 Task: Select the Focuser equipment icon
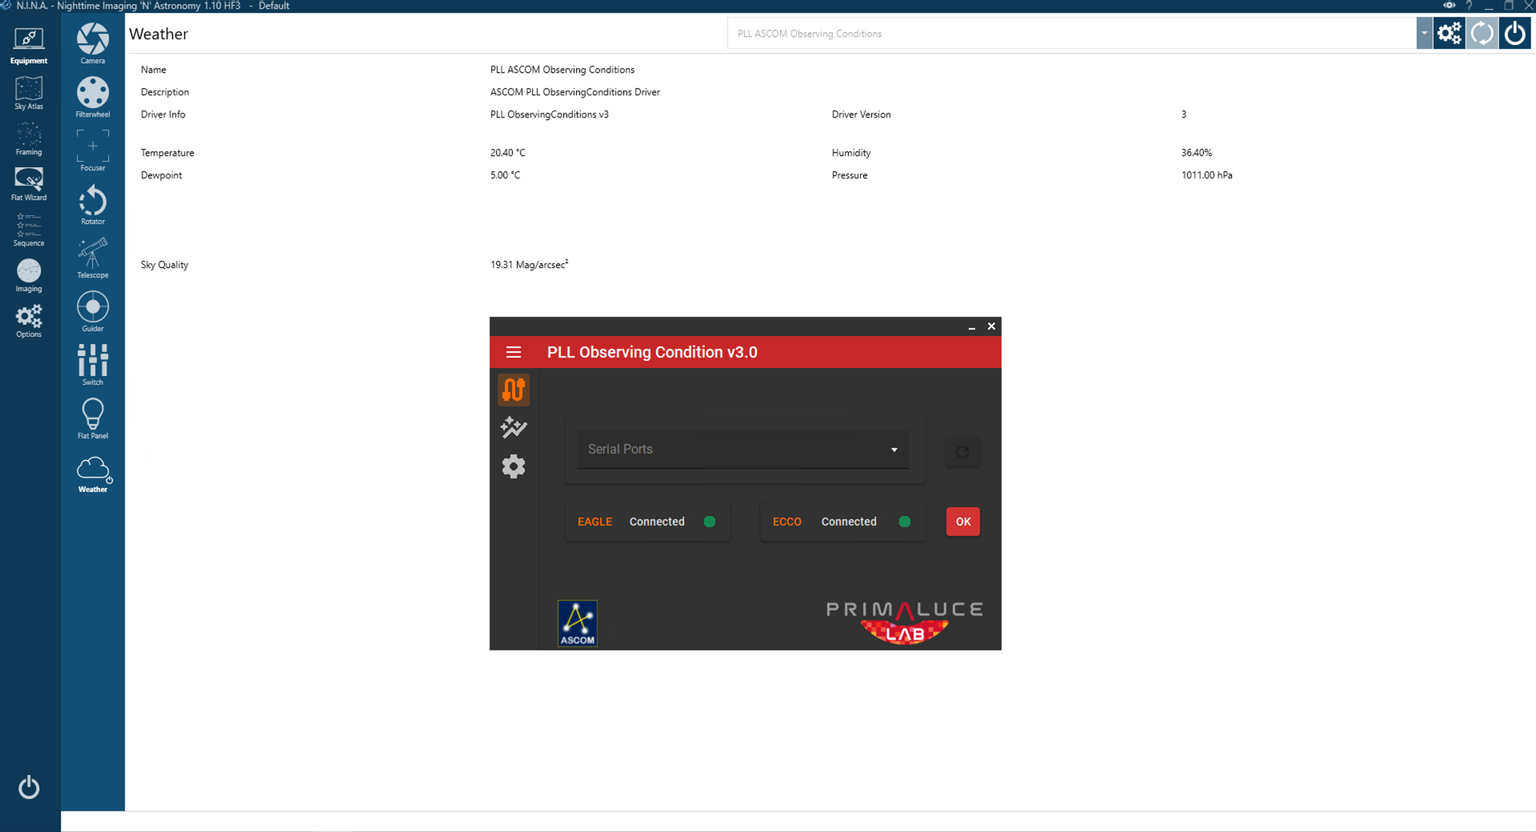pyautogui.click(x=93, y=150)
